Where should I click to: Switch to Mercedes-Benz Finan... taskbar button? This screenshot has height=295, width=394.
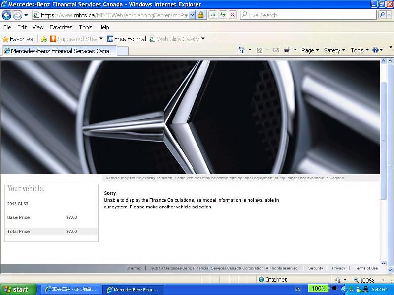pyautogui.click(x=132, y=290)
